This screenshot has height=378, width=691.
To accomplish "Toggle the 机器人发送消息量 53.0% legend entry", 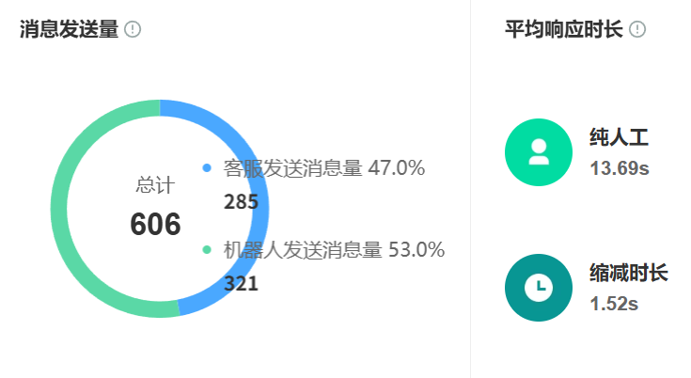I will [333, 250].
